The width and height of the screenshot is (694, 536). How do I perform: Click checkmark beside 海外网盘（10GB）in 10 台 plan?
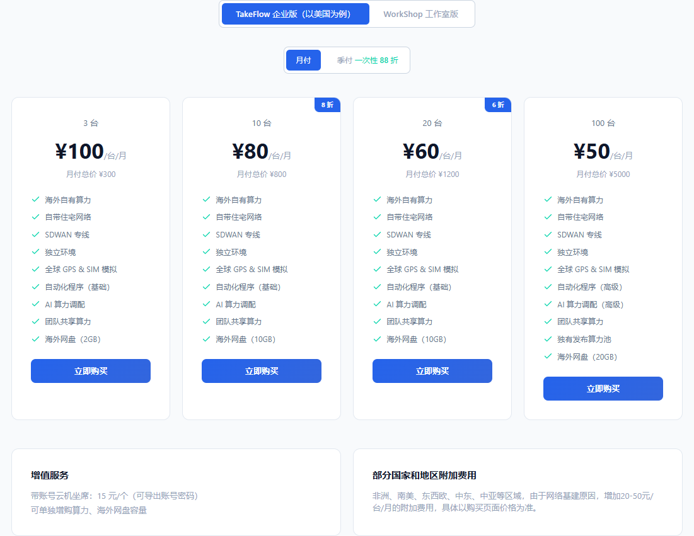point(206,339)
